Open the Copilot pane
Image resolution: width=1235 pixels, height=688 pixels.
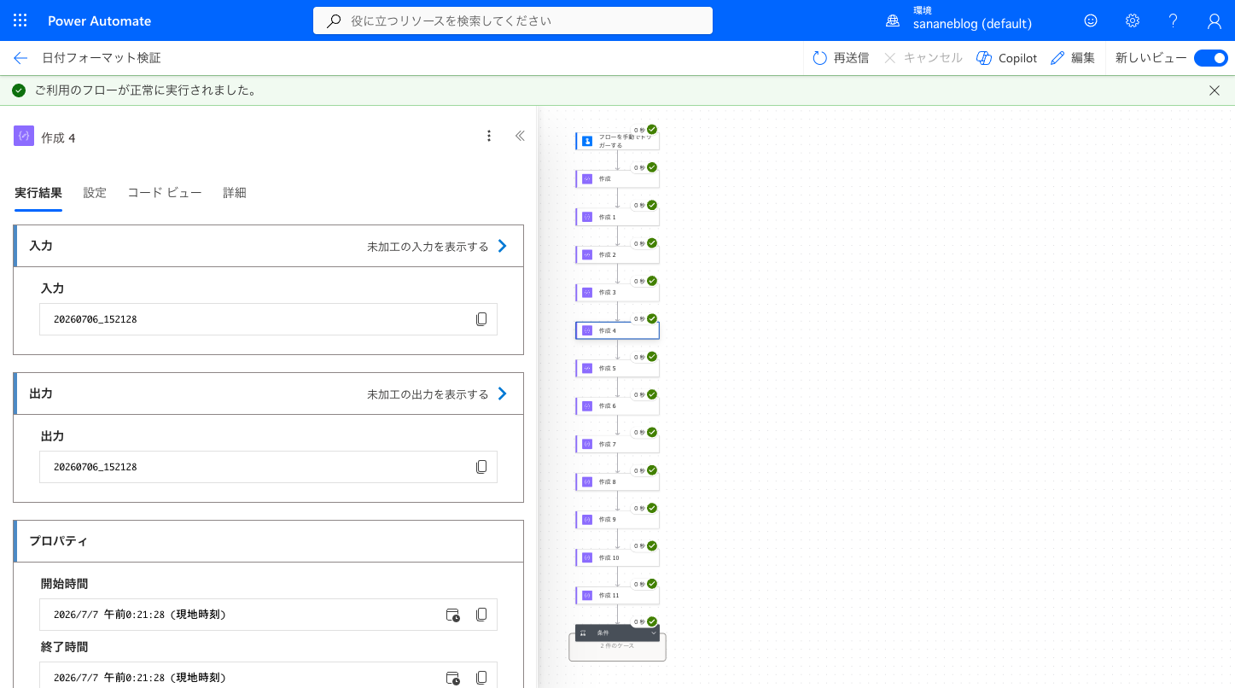pos(1006,58)
